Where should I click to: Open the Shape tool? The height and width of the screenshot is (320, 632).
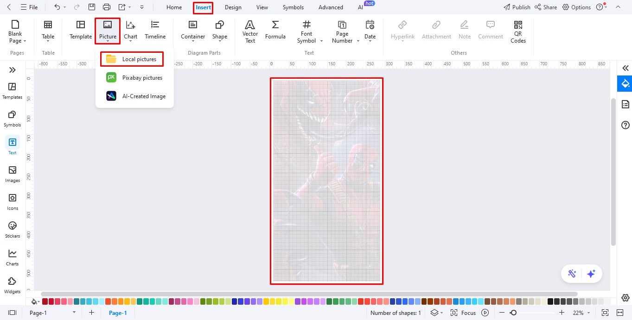point(220,31)
